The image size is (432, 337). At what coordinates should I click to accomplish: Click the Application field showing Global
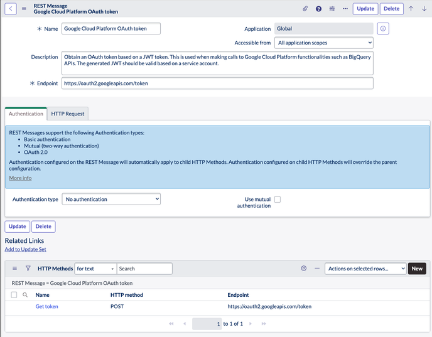(x=324, y=29)
